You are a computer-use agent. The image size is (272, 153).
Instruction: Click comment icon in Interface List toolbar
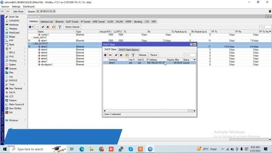[x=54, y=27]
